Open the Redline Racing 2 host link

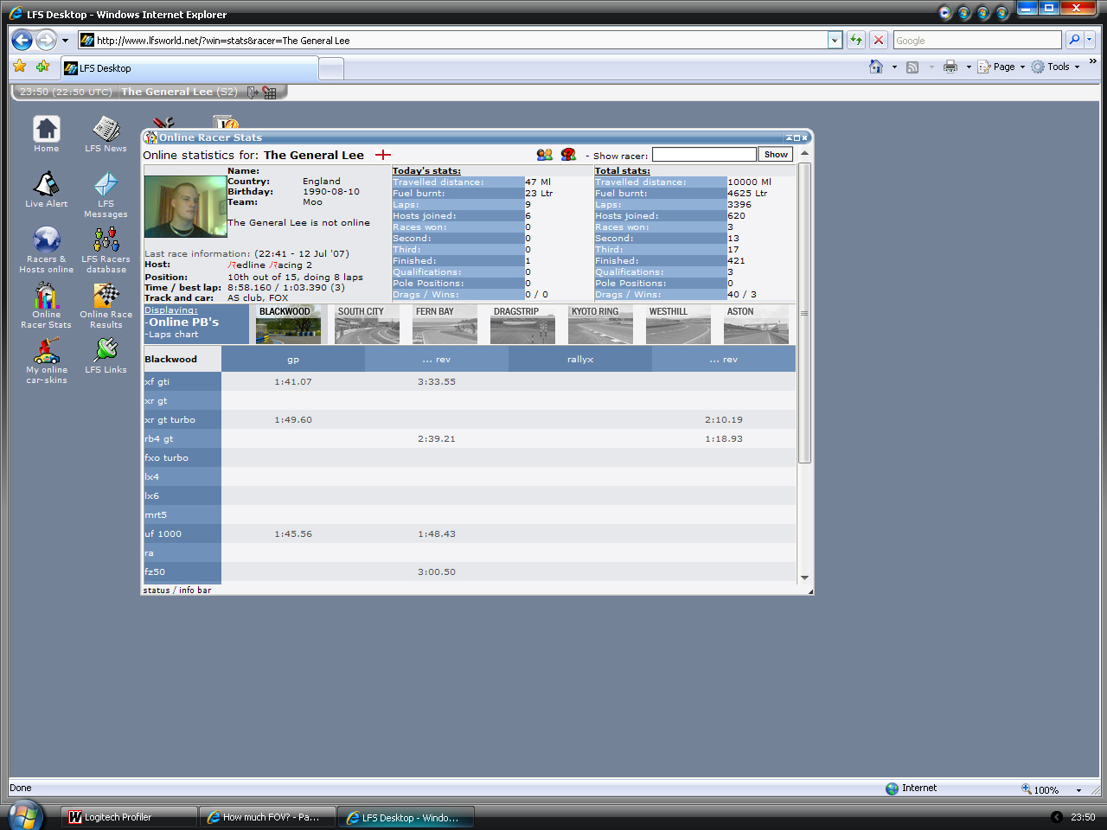point(270,265)
